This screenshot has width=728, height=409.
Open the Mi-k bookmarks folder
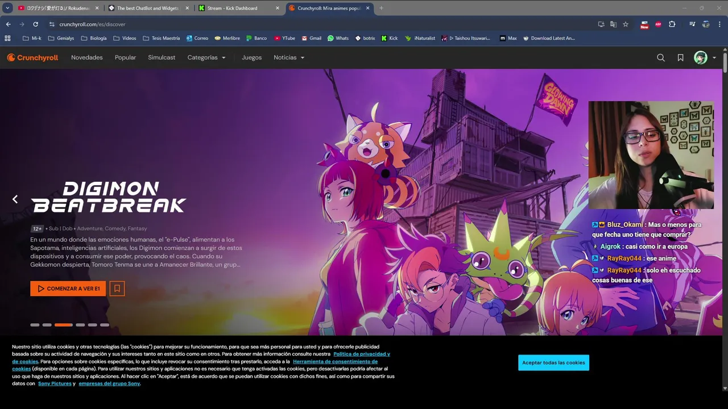tap(32, 38)
